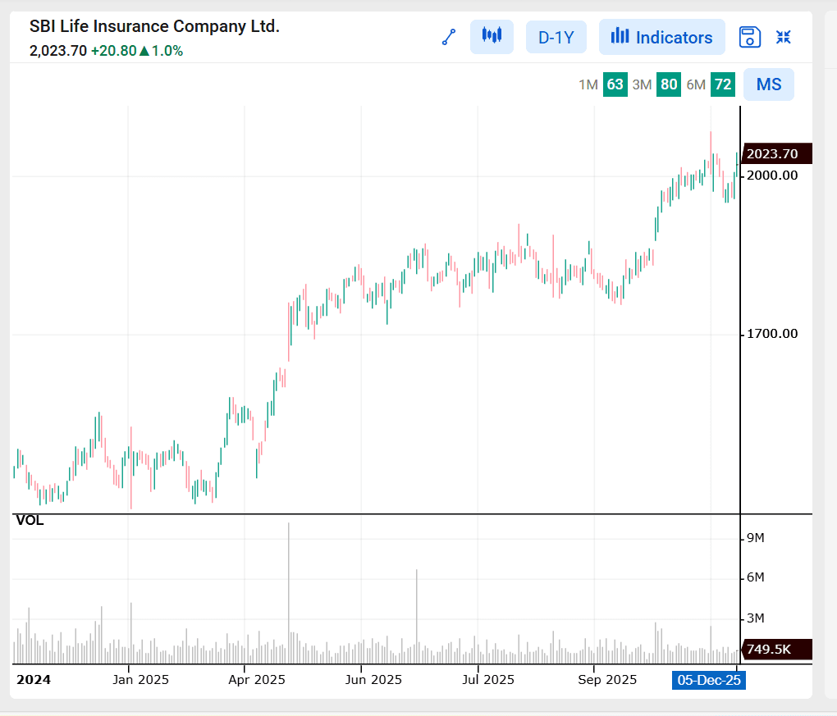
Task: Click the 1.0% percent change value
Action: [x=167, y=51]
